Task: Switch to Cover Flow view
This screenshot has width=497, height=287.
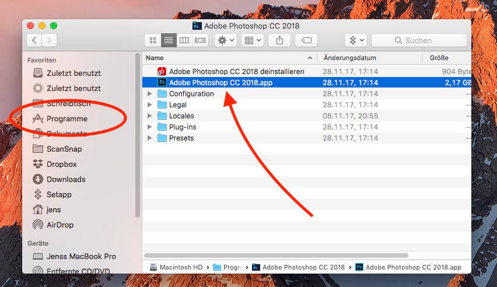Action: coord(200,40)
